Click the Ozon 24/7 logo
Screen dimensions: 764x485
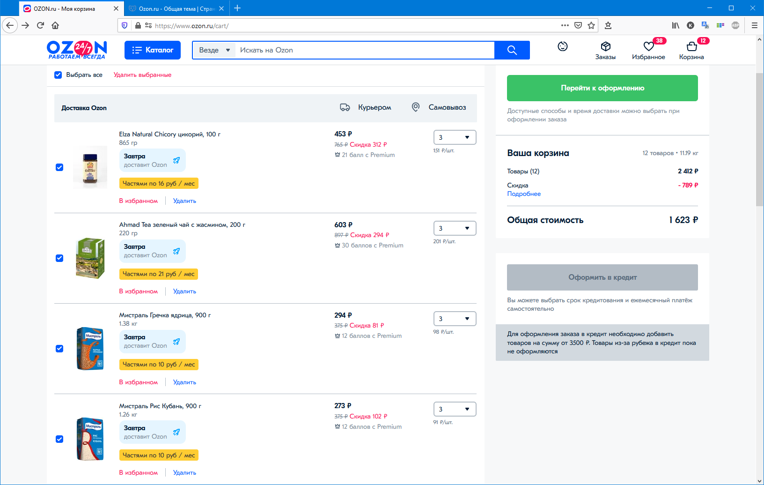pos(77,50)
